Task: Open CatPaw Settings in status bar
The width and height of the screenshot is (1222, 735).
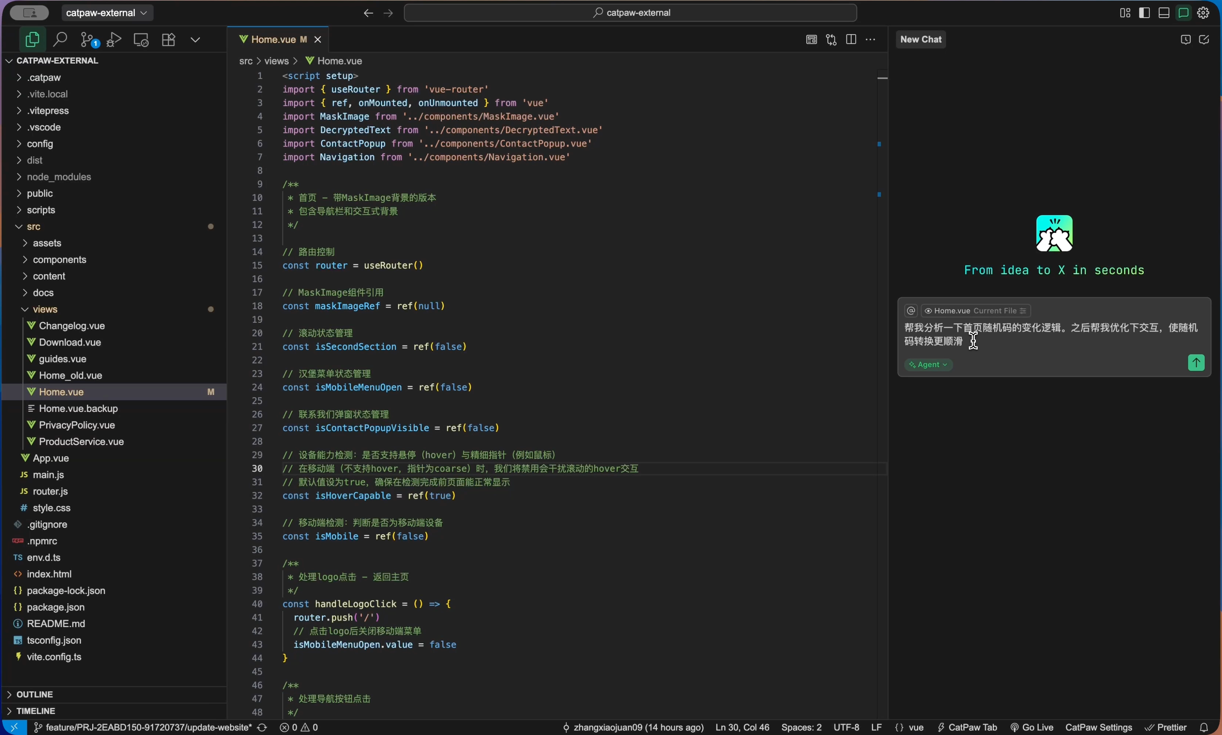Action: 1098,728
